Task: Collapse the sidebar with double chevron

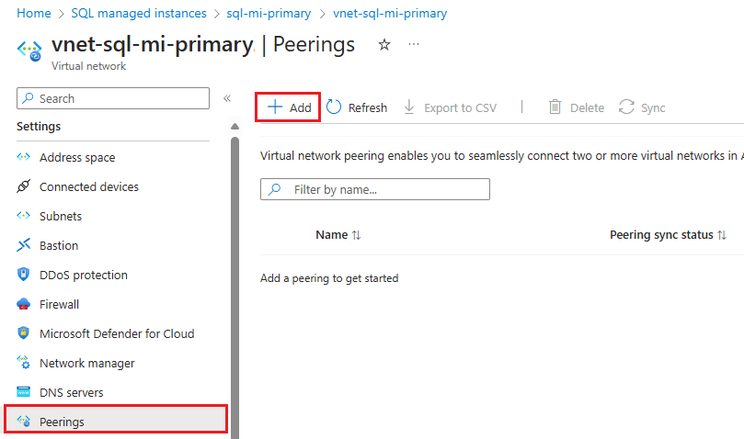Action: tap(227, 98)
